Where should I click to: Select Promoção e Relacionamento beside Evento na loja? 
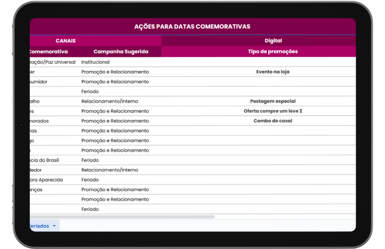tap(115, 72)
